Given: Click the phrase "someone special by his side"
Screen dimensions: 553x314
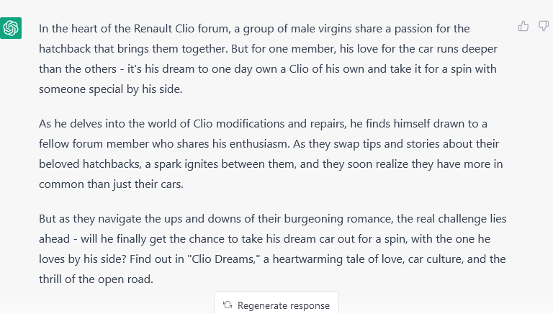Looking at the screenshot, I should 109,89.
